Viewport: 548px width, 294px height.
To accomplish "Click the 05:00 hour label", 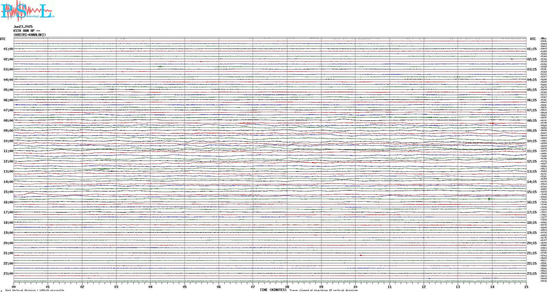I will [8, 90].
